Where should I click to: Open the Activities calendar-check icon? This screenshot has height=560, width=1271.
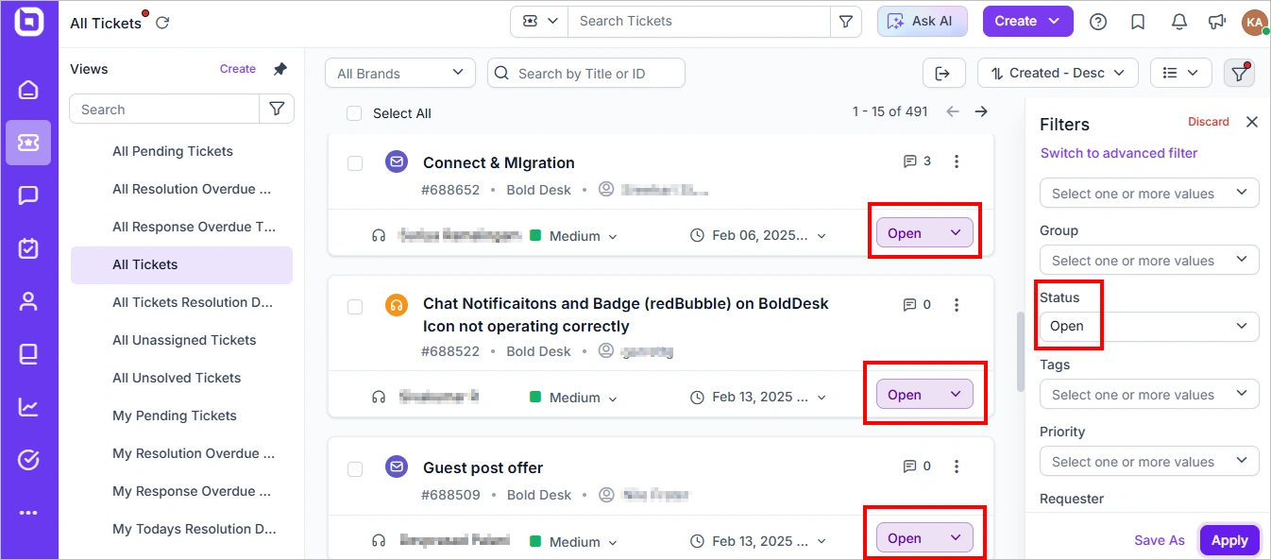pyautogui.click(x=28, y=248)
